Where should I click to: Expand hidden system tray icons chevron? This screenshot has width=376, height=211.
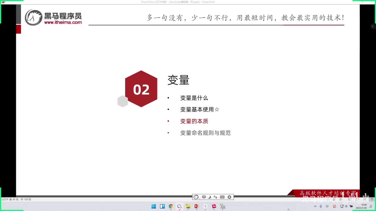(315, 206)
